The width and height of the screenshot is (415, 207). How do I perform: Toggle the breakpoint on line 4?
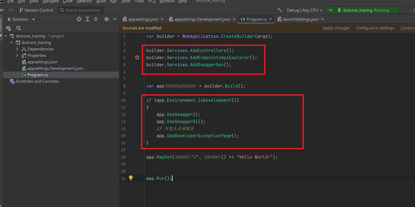[137, 58]
